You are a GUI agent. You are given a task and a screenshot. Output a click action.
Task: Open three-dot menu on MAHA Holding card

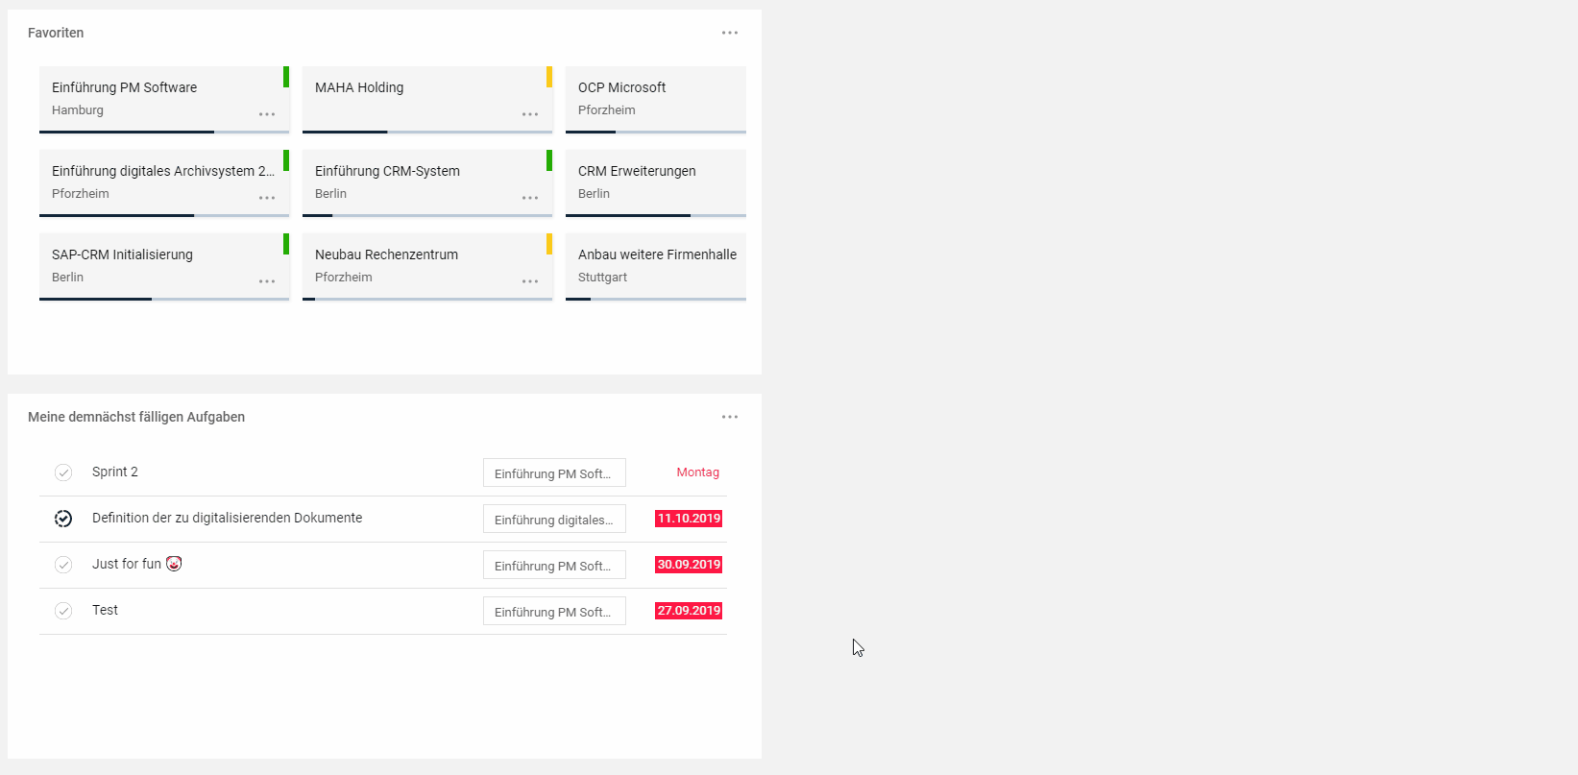pos(530,114)
